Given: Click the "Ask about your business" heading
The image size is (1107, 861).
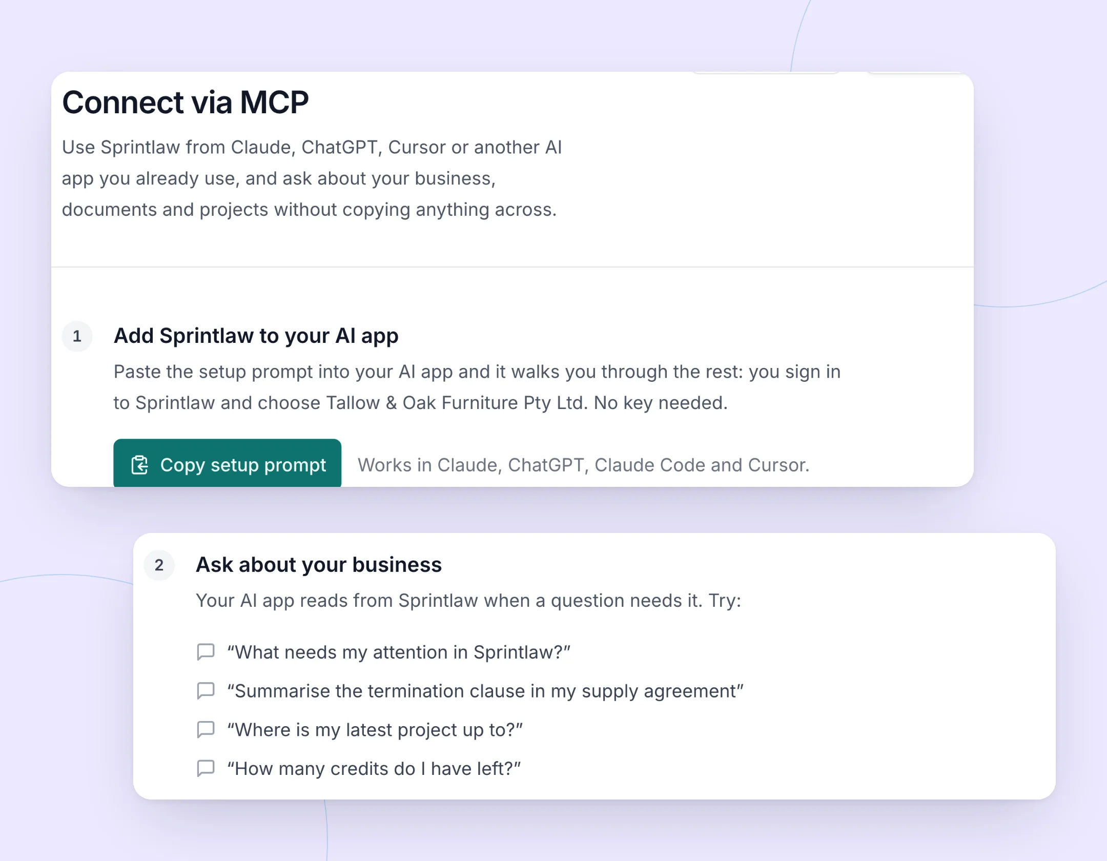Looking at the screenshot, I should [319, 565].
